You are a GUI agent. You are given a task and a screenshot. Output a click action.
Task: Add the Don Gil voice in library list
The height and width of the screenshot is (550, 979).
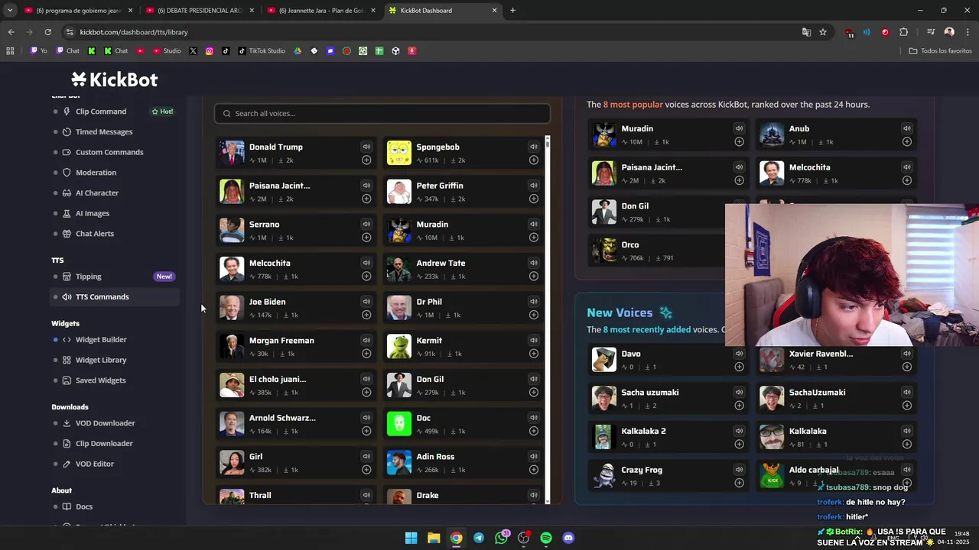pos(533,392)
